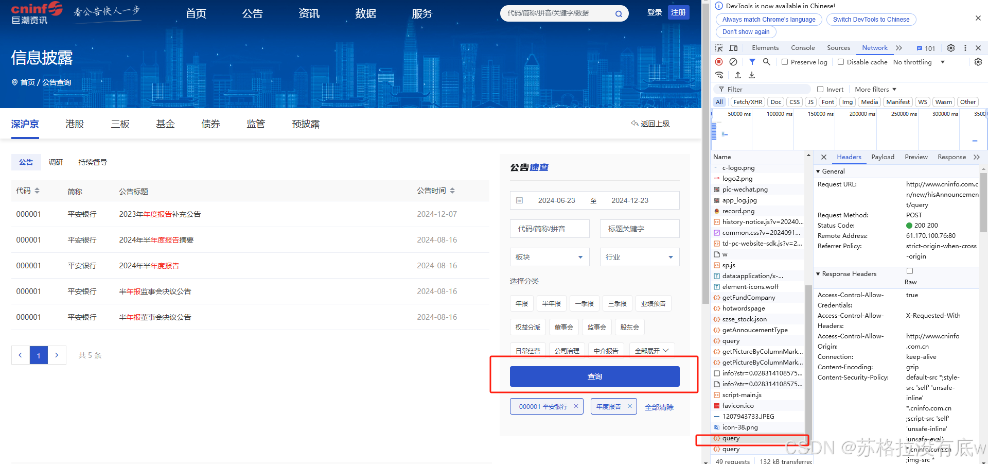Click the cninfo logo
Viewport: 988px width, 464px height.
pos(37,13)
